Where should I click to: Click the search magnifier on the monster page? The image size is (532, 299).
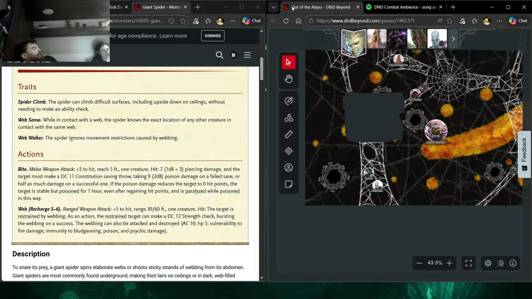[219, 55]
